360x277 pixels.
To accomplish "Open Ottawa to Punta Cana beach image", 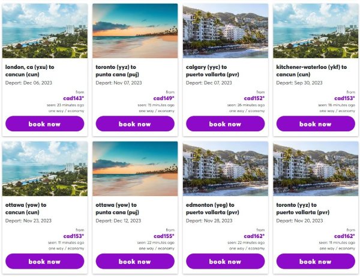I will point(135,168).
